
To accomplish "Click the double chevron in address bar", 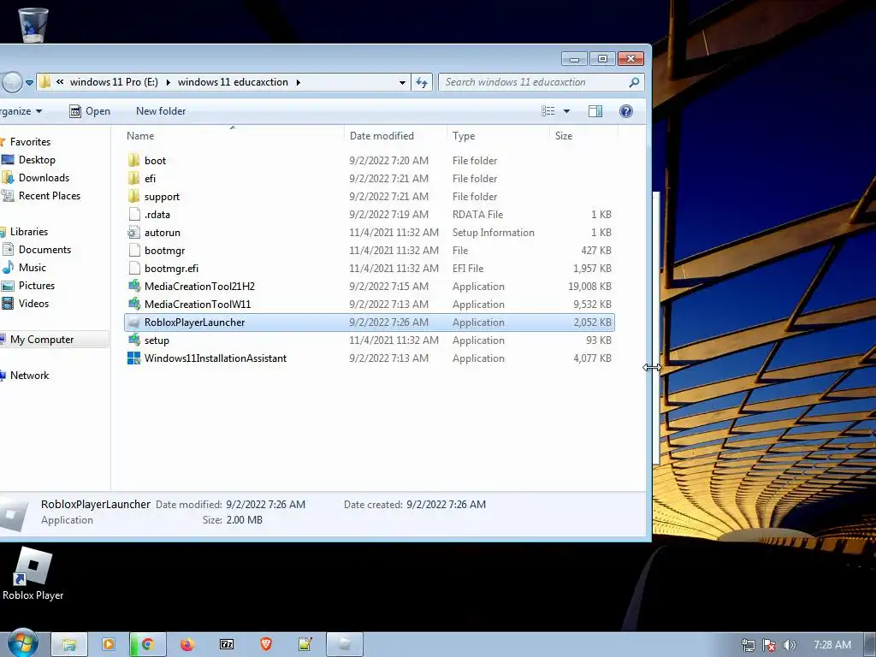I will 60,81.
